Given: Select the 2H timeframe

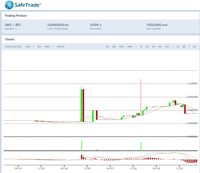Looking at the screenshot, I should click(x=147, y=47).
